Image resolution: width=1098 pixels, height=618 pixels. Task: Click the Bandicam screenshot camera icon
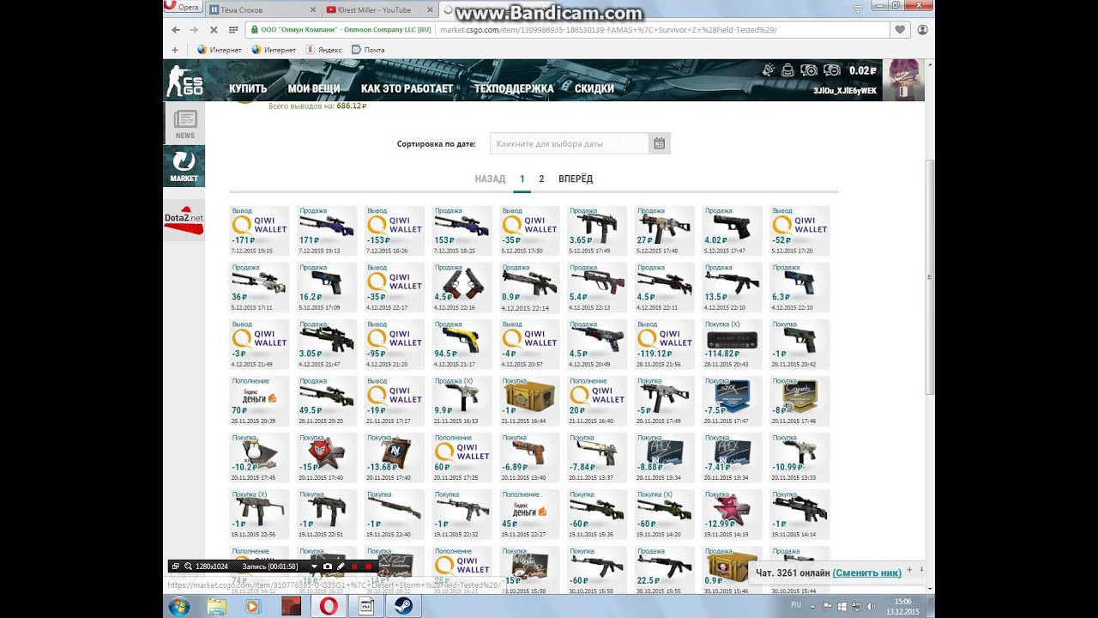coord(327,566)
